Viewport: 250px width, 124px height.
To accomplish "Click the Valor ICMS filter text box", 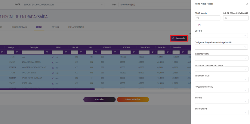I will (x=144, y=52).
